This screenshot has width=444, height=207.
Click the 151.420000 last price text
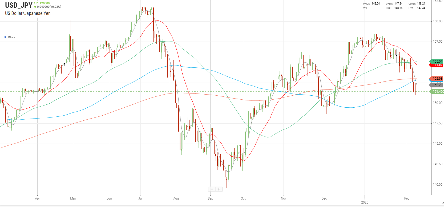click(x=42, y=3)
